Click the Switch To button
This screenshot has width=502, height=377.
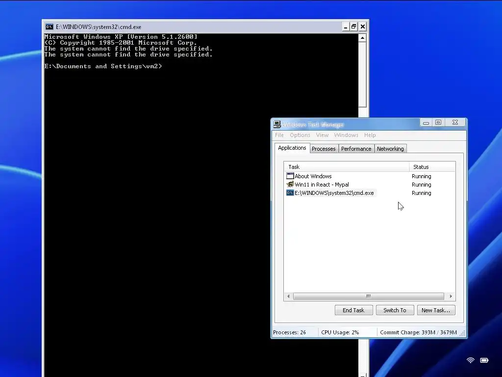(395, 310)
